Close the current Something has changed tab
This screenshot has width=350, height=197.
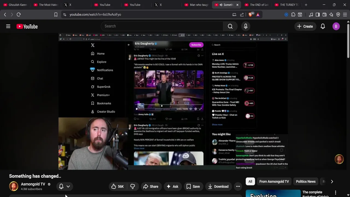pos(237,5)
